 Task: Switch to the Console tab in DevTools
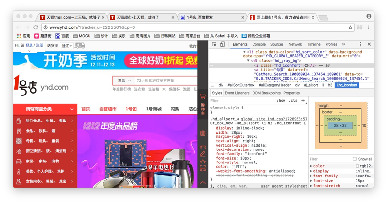(259, 44)
